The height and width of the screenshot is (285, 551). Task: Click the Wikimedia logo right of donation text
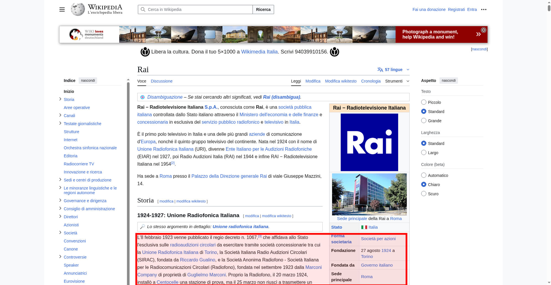(334, 52)
